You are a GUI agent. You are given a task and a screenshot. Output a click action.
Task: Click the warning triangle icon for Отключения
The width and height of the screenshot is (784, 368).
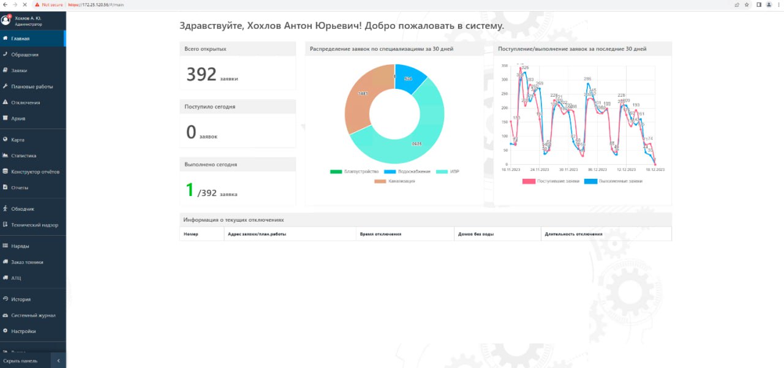coord(5,102)
